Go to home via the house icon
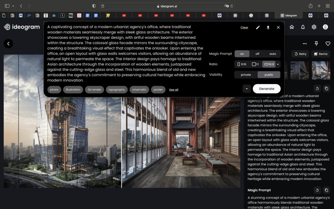Image resolution: width=334 pixels, height=209 pixels. pyautogui.click(x=292, y=27)
